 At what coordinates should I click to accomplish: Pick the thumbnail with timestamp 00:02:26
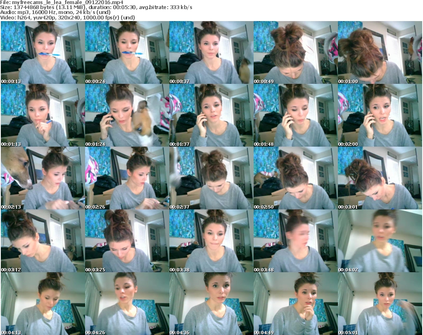pyautogui.click(x=127, y=178)
